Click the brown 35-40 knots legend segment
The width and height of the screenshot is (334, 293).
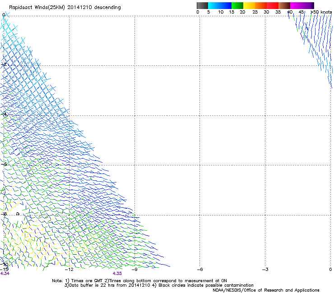coord(284,5)
